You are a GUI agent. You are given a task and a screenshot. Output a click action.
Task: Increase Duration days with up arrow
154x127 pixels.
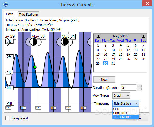coord(139,86)
